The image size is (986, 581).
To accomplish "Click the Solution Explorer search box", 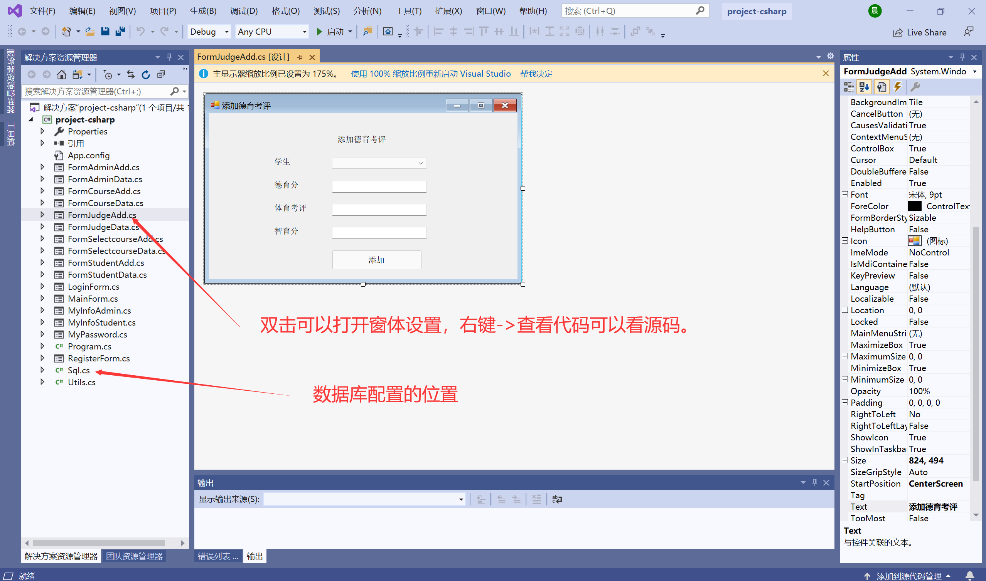I will [x=96, y=92].
